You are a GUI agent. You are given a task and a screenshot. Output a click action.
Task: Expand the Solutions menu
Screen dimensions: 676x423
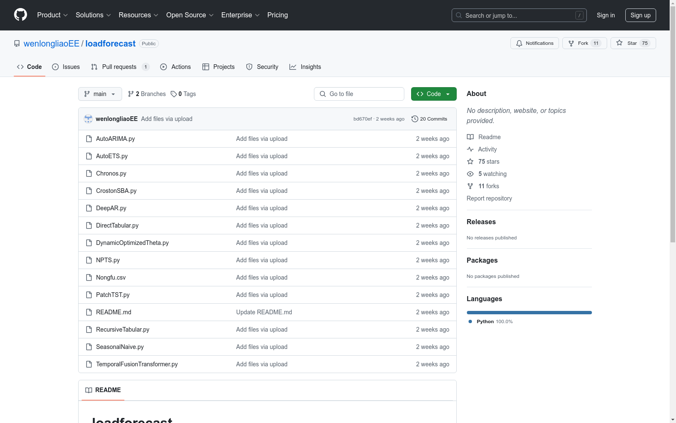coord(93,15)
